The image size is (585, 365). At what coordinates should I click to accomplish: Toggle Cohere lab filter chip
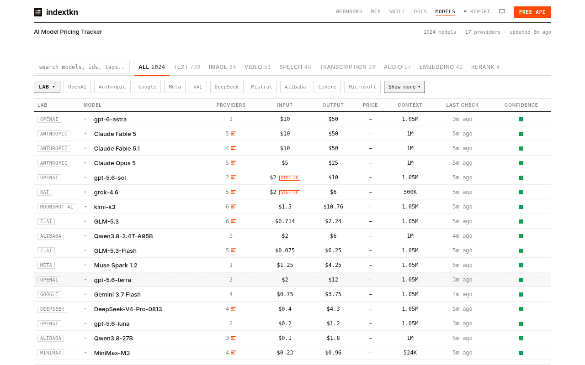tap(327, 87)
